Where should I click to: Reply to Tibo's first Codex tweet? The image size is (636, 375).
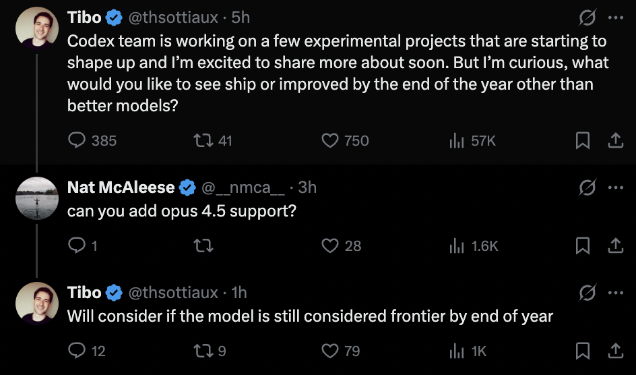(x=77, y=140)
